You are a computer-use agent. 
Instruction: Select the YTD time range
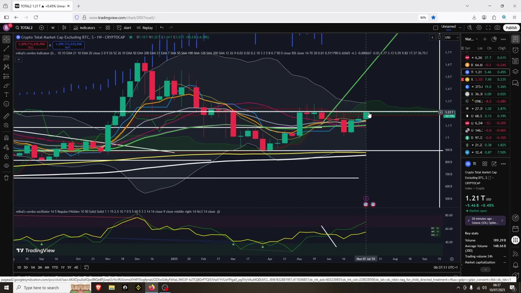55,267
